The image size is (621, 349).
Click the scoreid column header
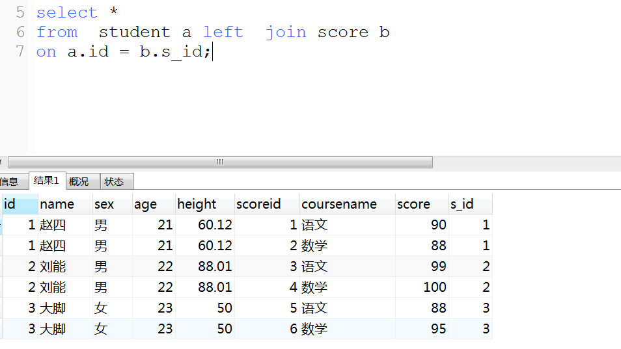coord(267,204)
